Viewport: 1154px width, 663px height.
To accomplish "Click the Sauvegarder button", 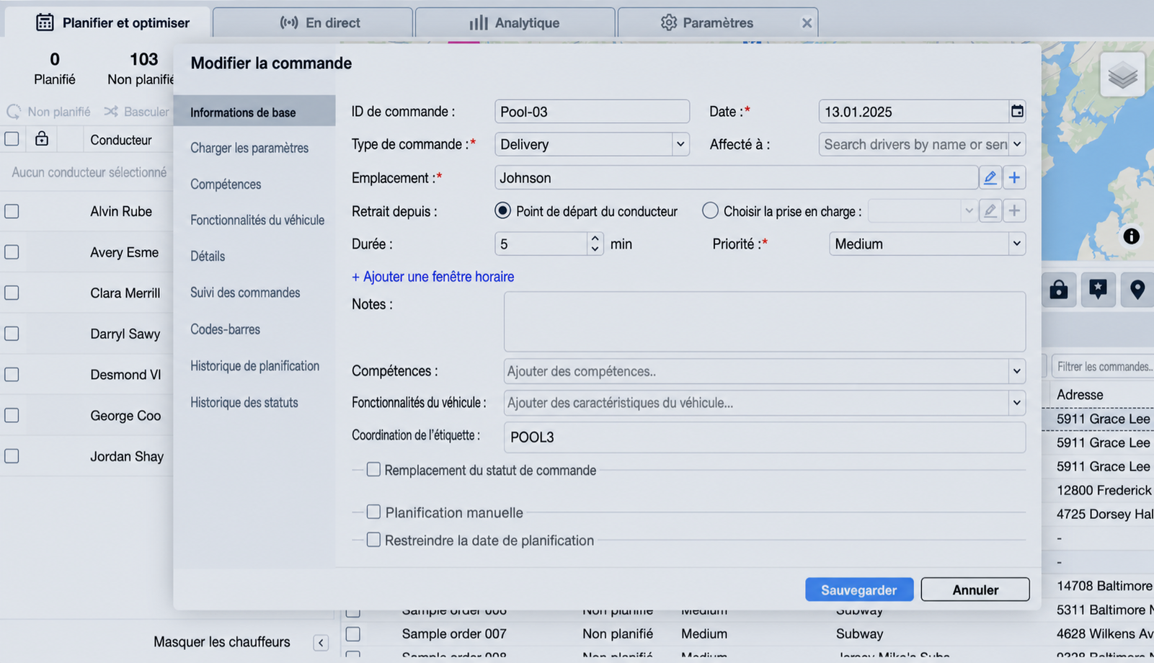I will coord(859,589).
